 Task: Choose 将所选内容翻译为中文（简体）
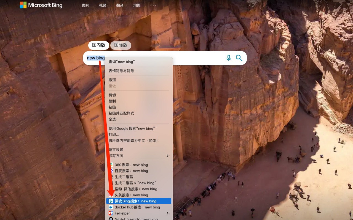139,140
